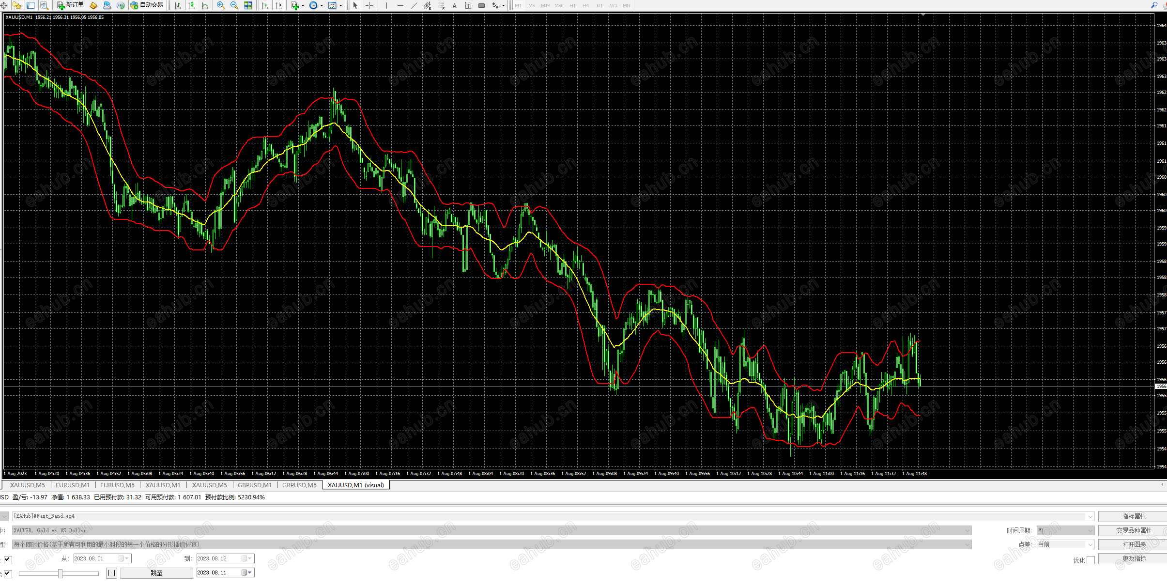
Task: Select the trendline drawing tool
Action: click(x=414, y=5)
